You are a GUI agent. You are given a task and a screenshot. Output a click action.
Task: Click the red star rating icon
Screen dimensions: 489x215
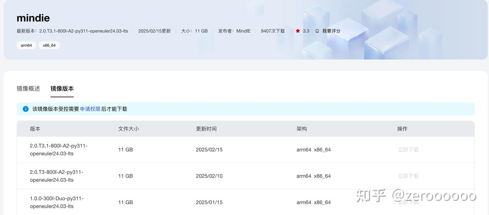pyautogui.click(x=298, y=31)
